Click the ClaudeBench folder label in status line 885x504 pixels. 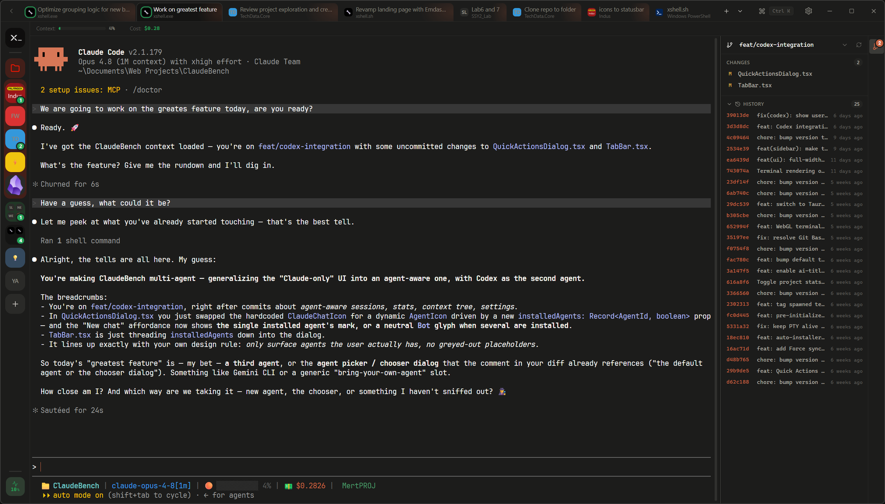70,486
